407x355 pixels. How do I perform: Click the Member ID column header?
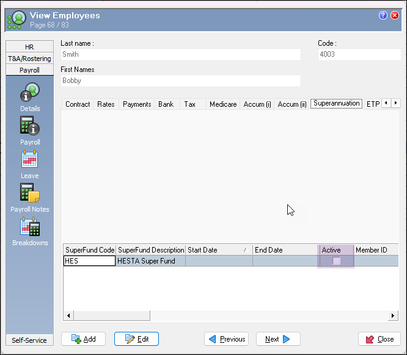coord(376,250)
